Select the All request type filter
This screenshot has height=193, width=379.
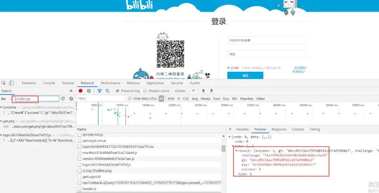161,98
